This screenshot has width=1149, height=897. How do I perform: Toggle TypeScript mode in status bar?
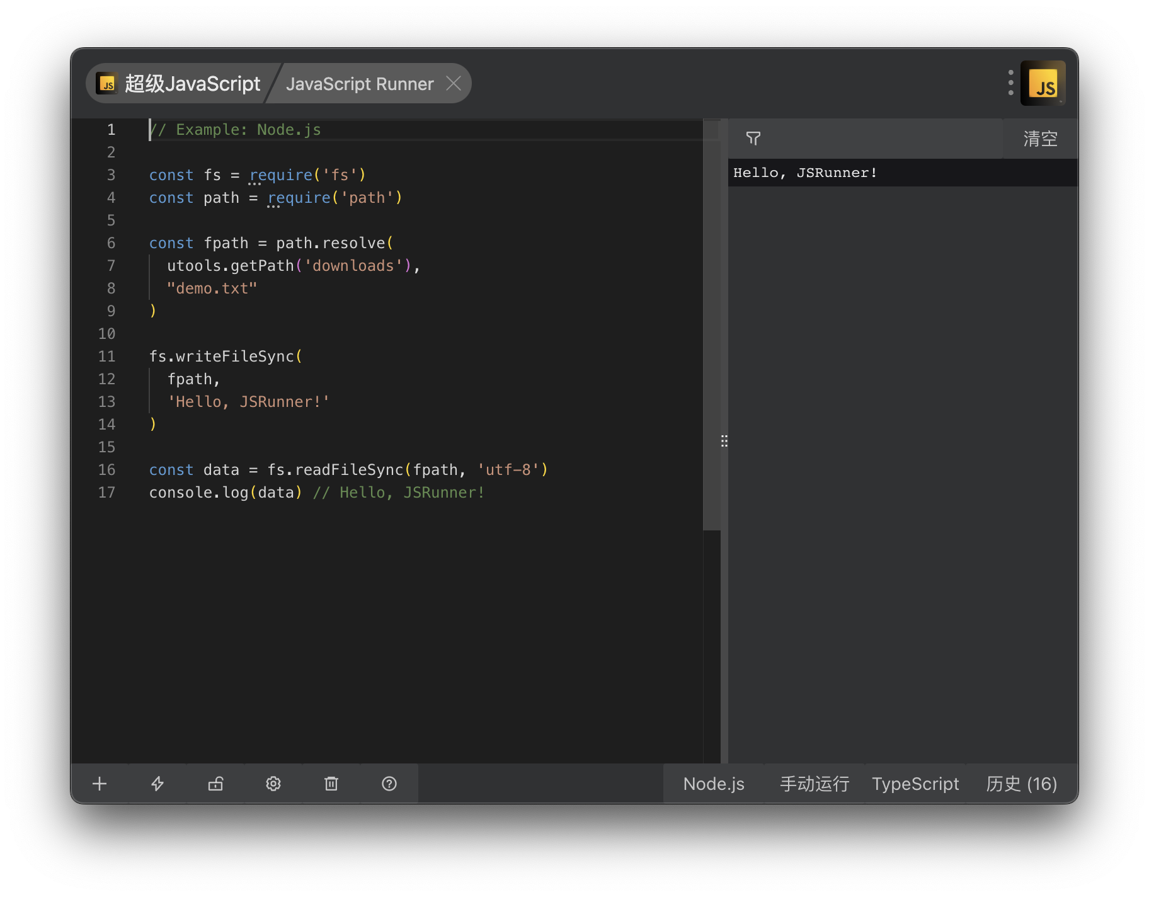click(x=915, y=784)
